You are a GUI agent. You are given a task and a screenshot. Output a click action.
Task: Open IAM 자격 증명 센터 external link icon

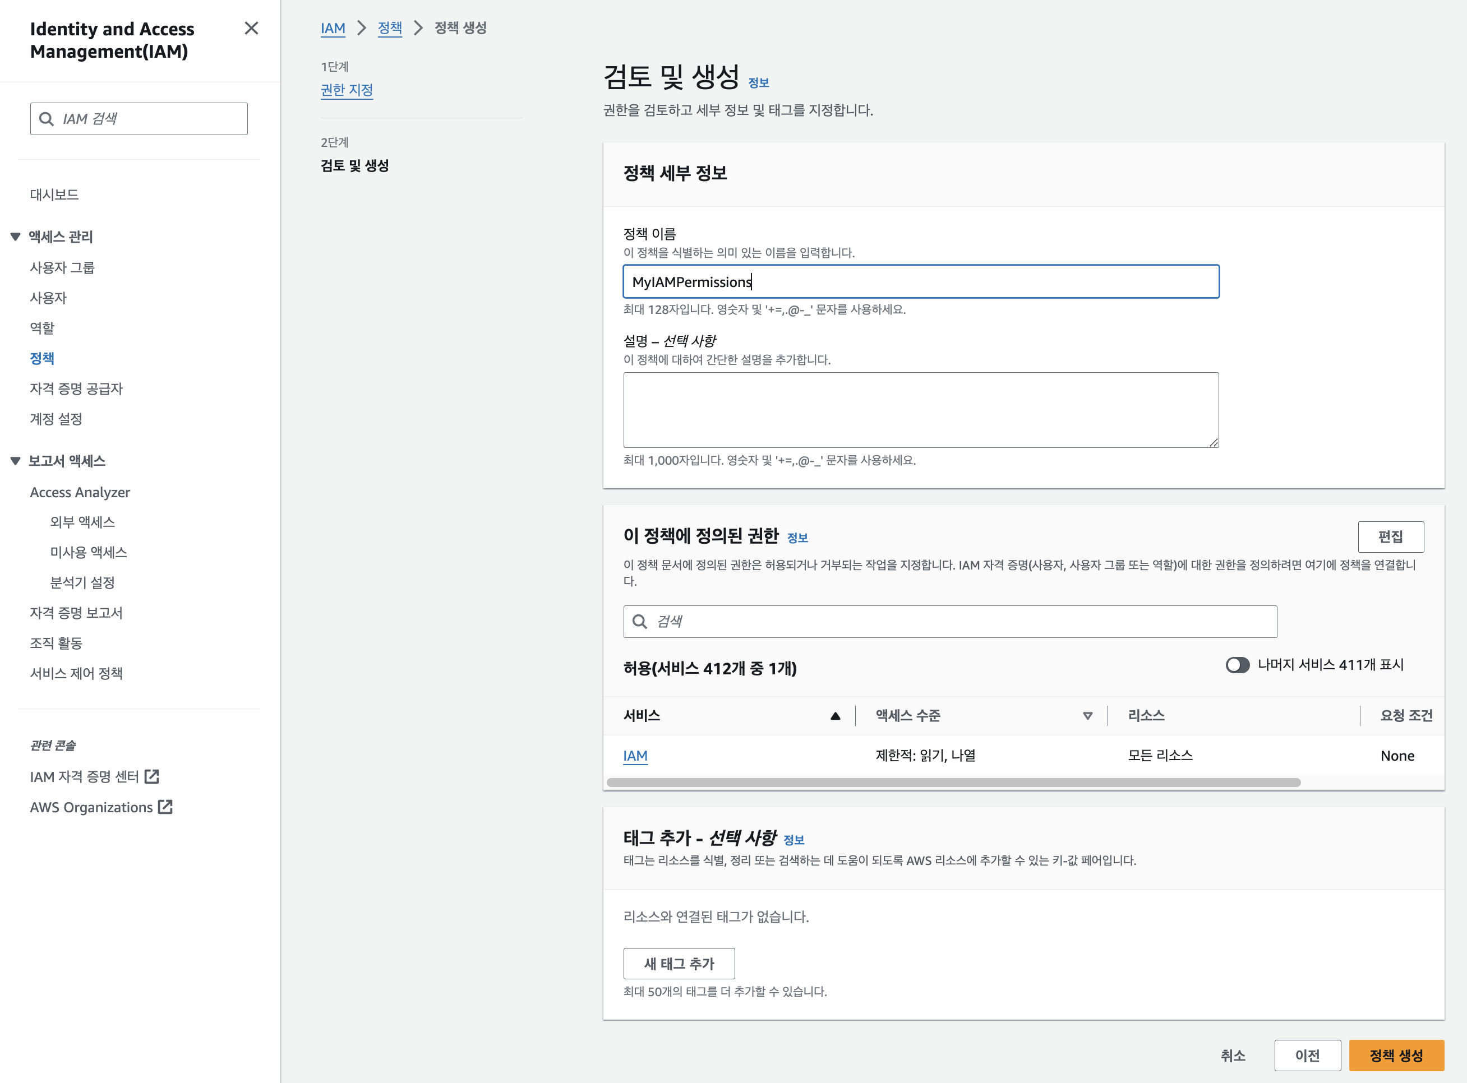pyautogui.click(x=152, y=777)
